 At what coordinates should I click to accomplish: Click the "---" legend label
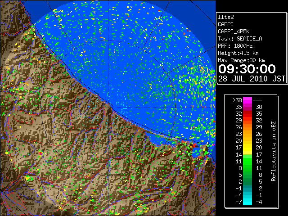point(257,100)
